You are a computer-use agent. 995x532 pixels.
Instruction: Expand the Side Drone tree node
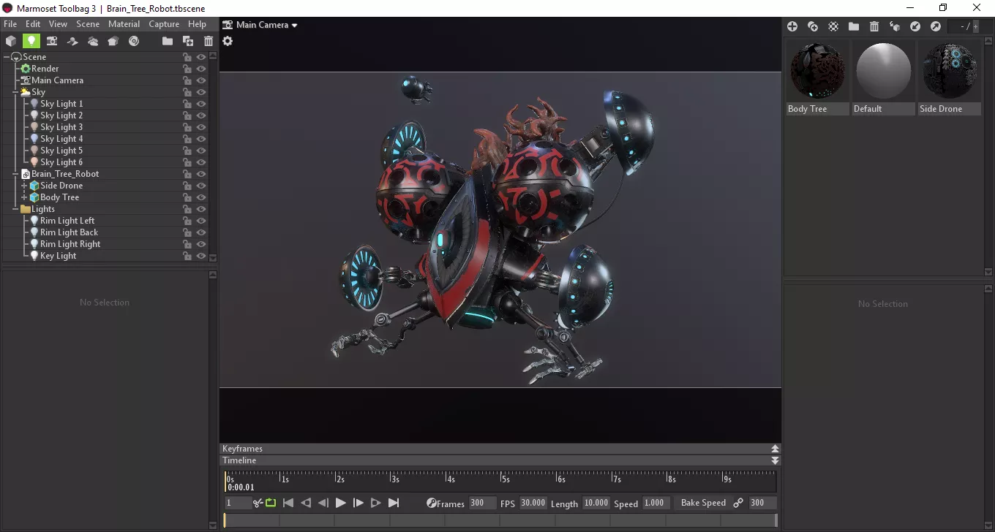24,186
